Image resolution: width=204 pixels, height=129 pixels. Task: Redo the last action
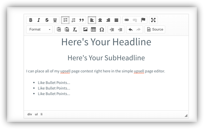tap(139, 29)
